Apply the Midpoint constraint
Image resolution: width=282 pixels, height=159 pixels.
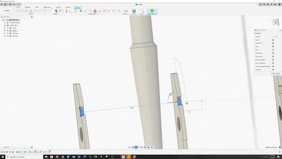tap(100, 11)
